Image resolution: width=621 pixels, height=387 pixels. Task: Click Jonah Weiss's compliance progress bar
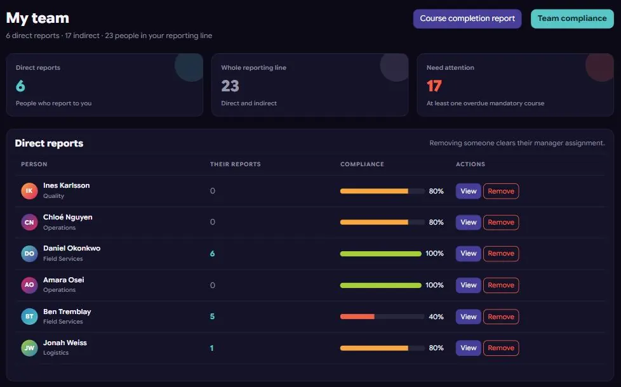[x=382, y=348]
